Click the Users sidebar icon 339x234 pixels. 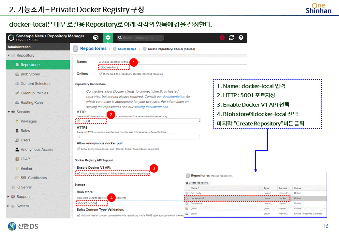coord(17,140)
